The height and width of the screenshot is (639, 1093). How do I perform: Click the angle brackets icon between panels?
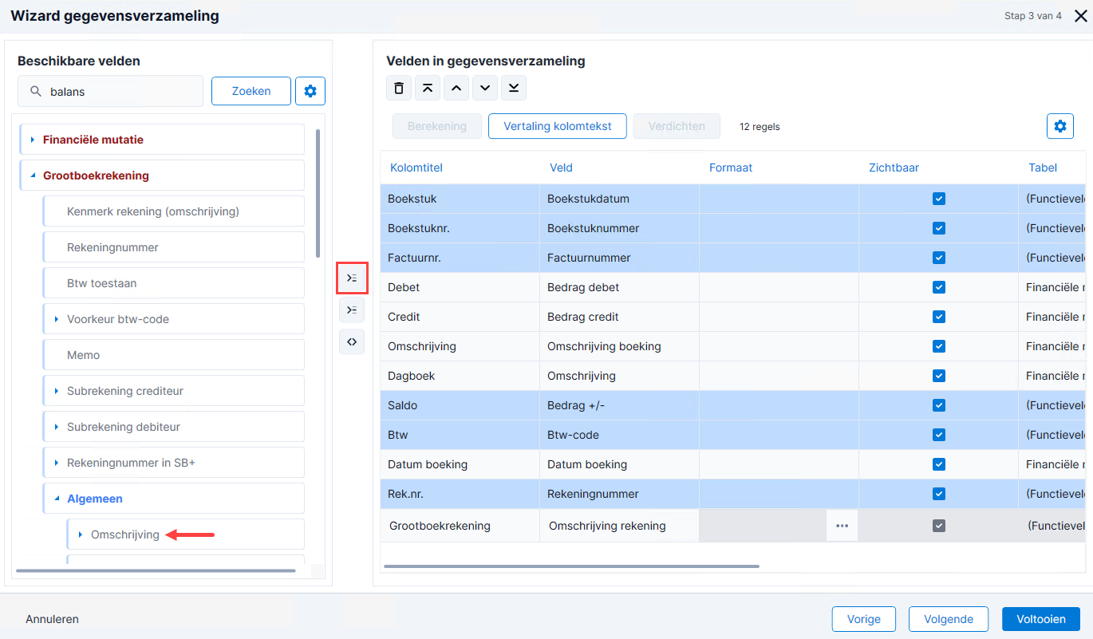click(352, 341)
